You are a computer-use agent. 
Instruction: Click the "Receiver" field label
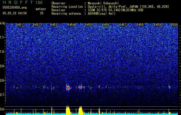(x=58, y=10)
